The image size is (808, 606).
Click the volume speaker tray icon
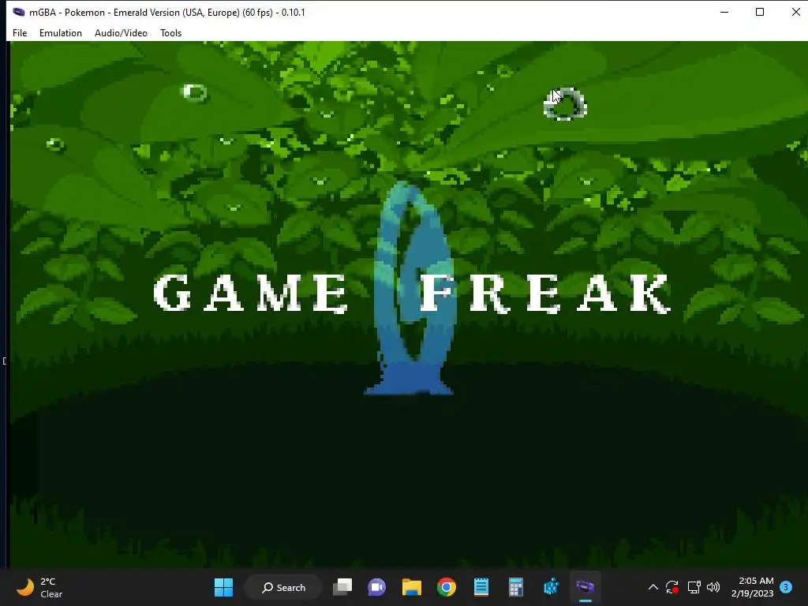point(713,587)
